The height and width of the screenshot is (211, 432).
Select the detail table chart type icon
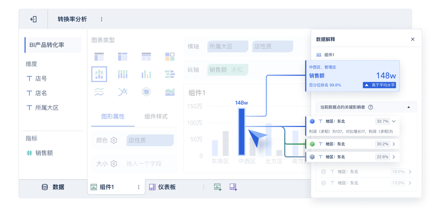tap(146, 57)
